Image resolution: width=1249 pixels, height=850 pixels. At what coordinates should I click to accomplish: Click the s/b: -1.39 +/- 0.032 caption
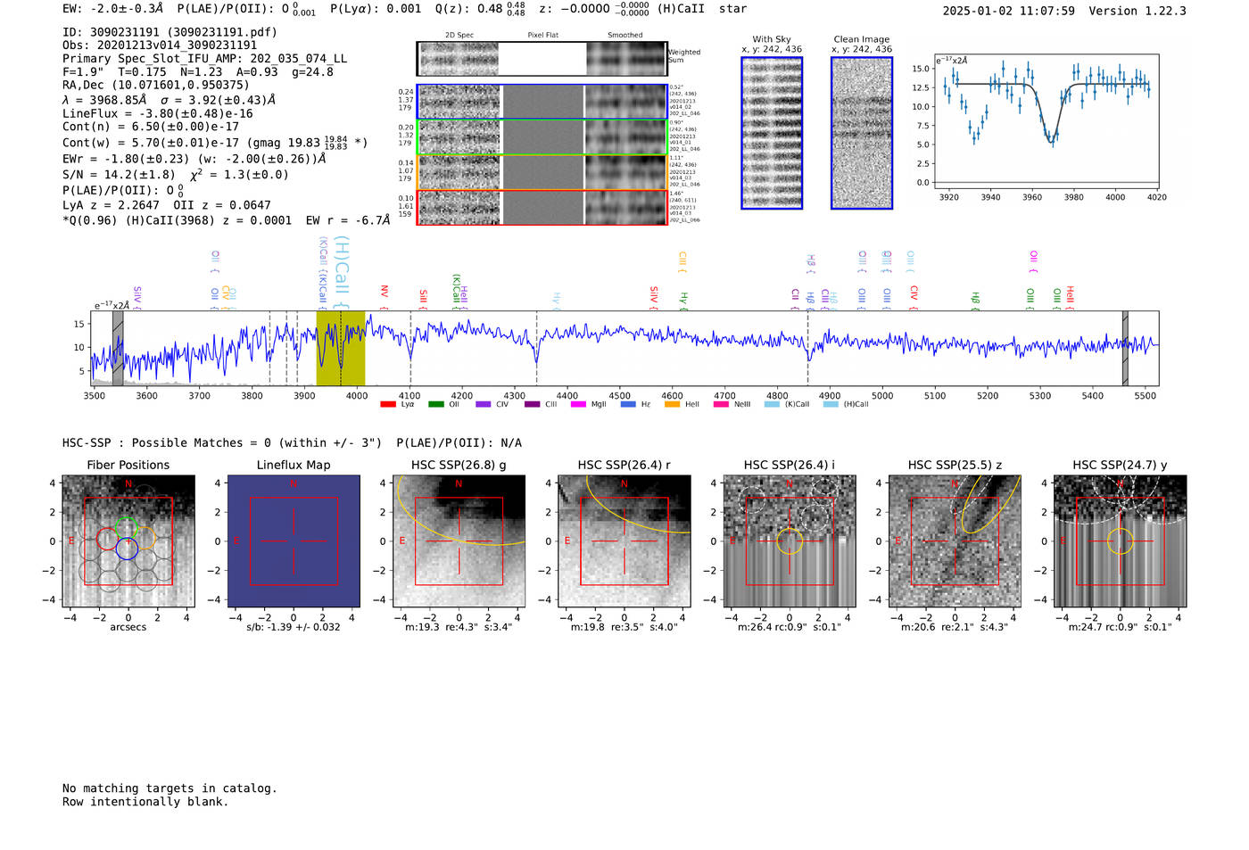[x=294, y=627]
